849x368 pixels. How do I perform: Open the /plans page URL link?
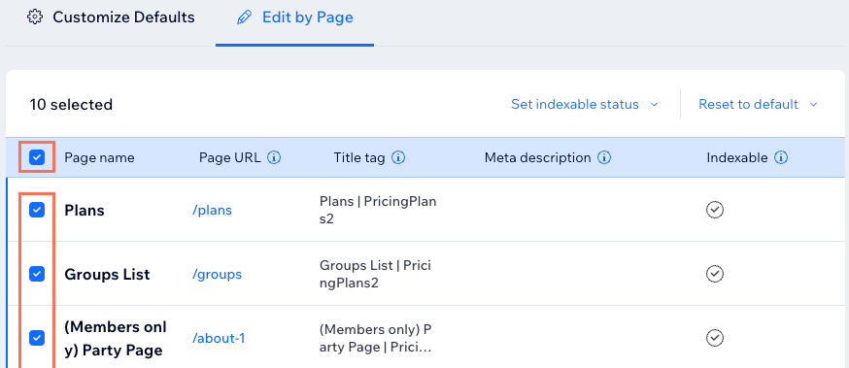[x=212, y=210]
